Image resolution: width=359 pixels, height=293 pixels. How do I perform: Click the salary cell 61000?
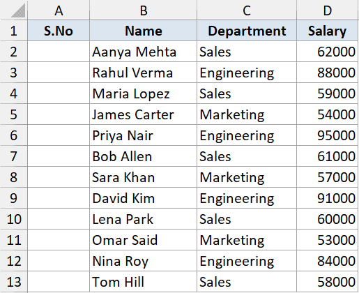point(327,156)
